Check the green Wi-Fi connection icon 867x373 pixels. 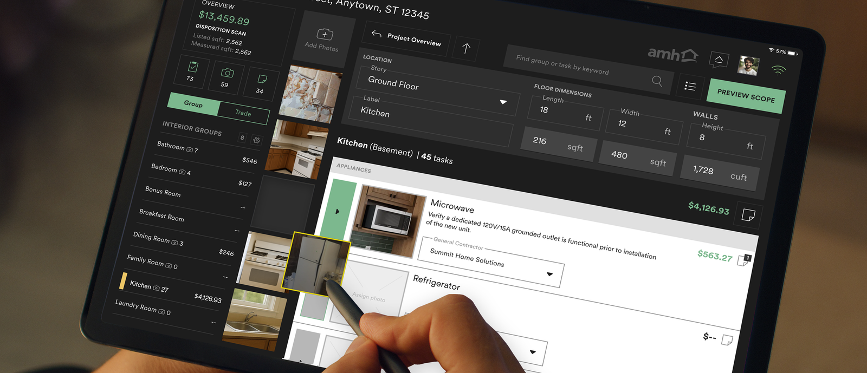(x=779, y=70)
